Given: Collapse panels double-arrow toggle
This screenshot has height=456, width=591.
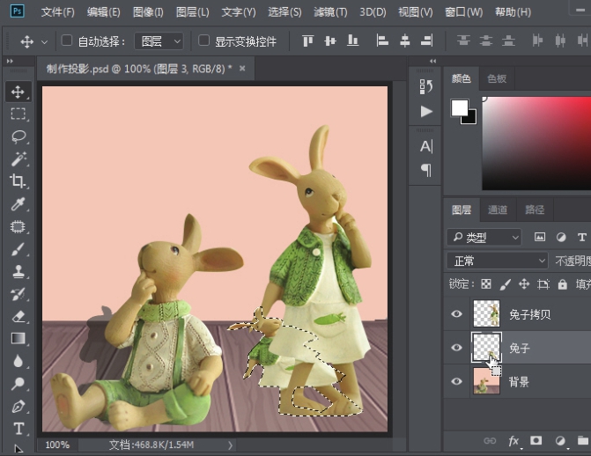Looking at the screenshot, I should coord(432,61).
